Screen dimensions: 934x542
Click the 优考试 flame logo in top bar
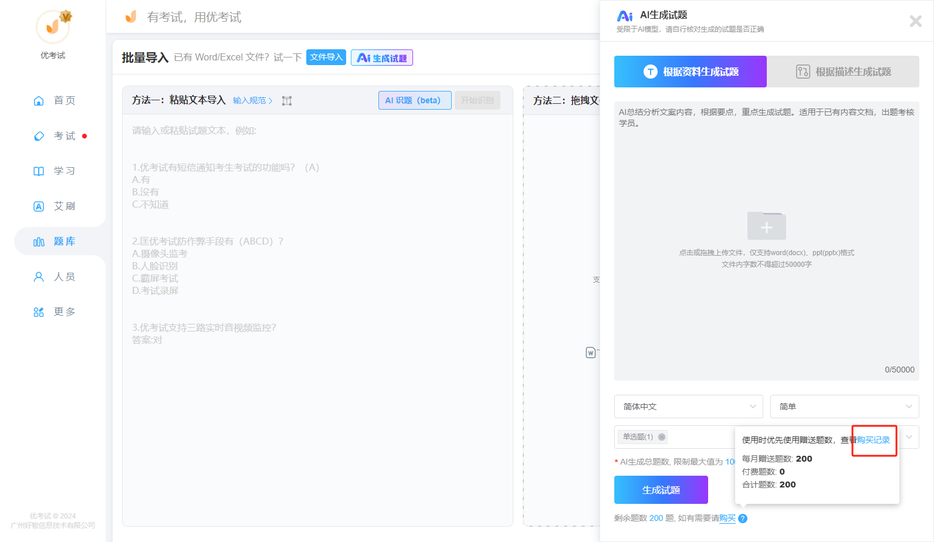pos(131,16)
